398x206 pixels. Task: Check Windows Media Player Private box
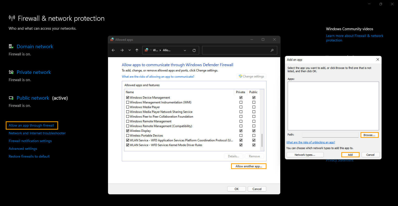[241, 107]
